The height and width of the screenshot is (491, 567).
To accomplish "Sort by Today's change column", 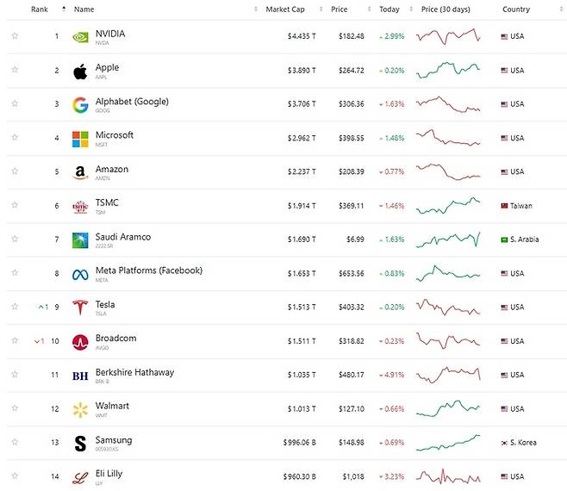I will [389, 9].
